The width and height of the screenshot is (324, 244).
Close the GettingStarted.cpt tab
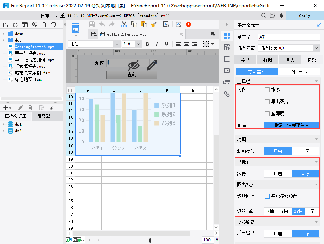click(x=181, y=34)
